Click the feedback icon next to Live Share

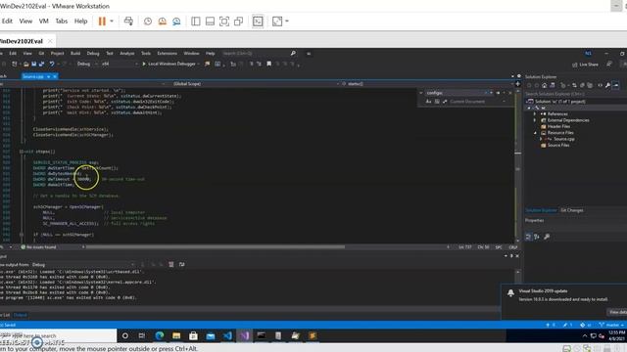(609, 64)
